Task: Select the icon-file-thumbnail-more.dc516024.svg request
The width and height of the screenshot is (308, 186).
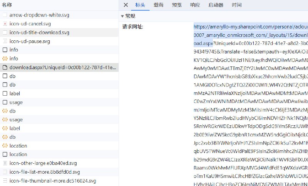Action: (53, 181)
